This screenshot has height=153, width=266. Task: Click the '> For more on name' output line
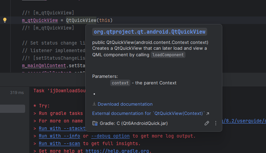[58, 121]
